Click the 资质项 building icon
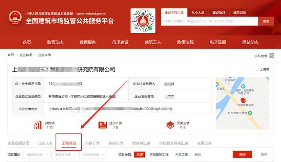The width and height of the screenshot is (281, 162). click(x=38, y=125)
